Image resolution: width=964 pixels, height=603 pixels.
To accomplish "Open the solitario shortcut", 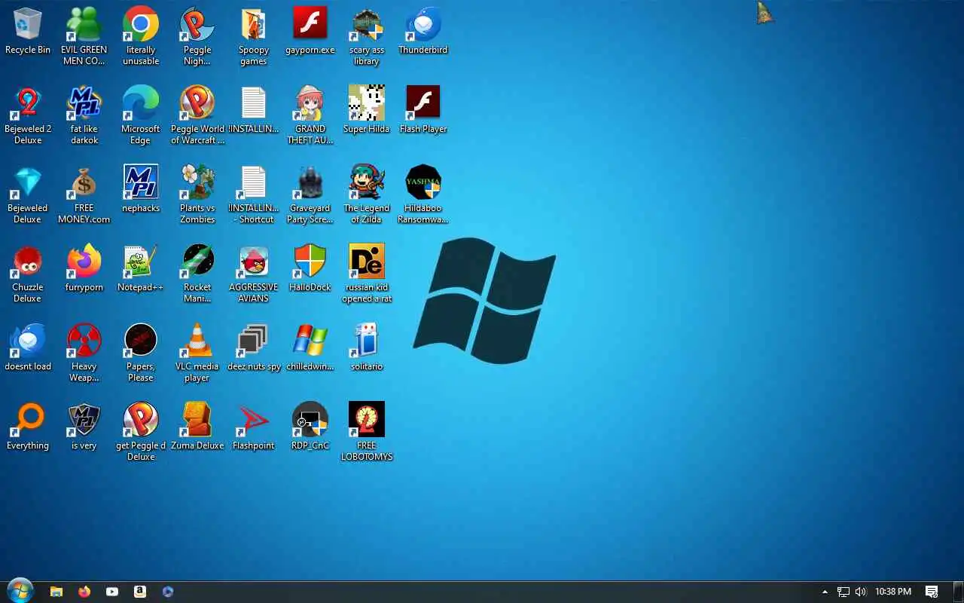I will 367,348.
